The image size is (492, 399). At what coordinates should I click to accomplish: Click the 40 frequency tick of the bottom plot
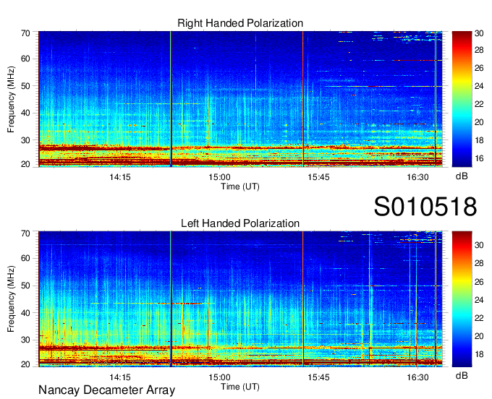click(25, 313)
